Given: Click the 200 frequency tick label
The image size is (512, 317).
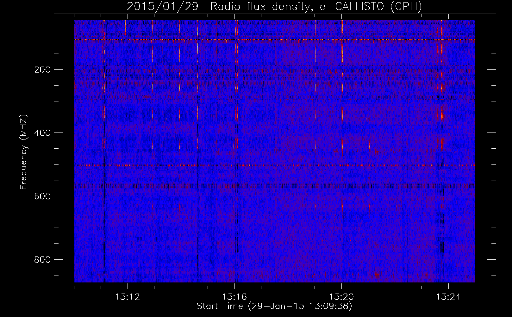Looking at the screenshot, I should [42, 69].
